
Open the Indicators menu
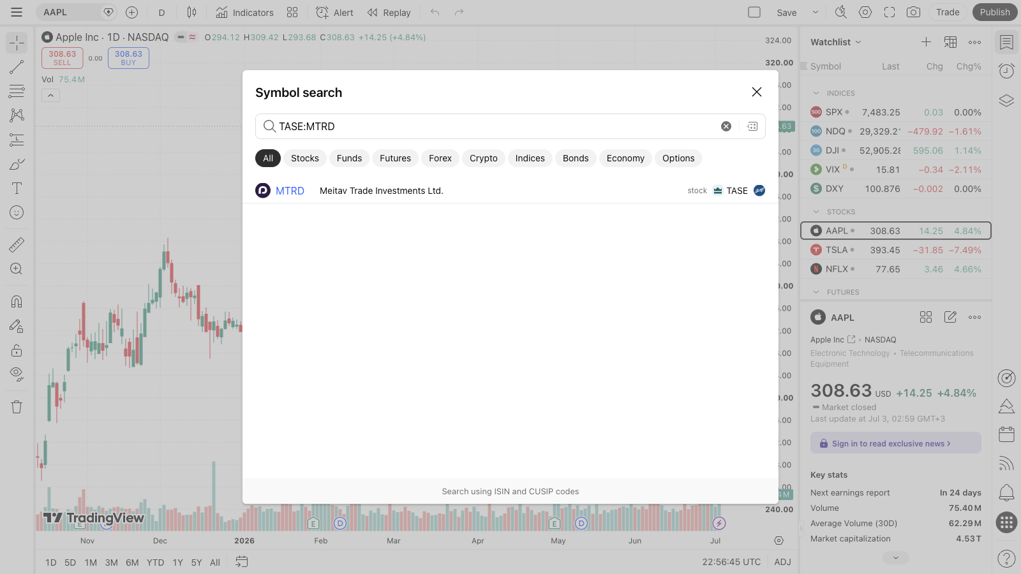click(244, 12)
